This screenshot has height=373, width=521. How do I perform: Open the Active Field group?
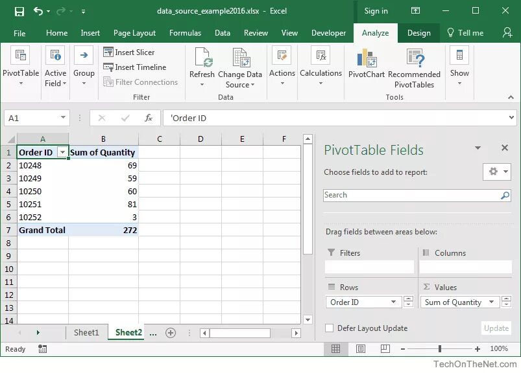pyautogui.click(x=56, y=66)
